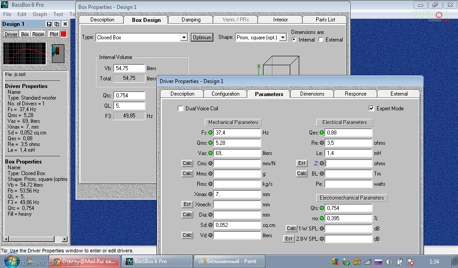Click Calc button for Mms
The height and width of the screenshot is (268, 458).
pyautogui.click(x=187, y=173)
